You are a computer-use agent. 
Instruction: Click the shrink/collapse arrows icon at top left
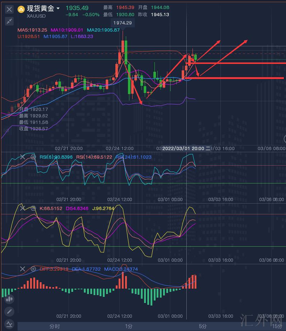pos(9,21)
